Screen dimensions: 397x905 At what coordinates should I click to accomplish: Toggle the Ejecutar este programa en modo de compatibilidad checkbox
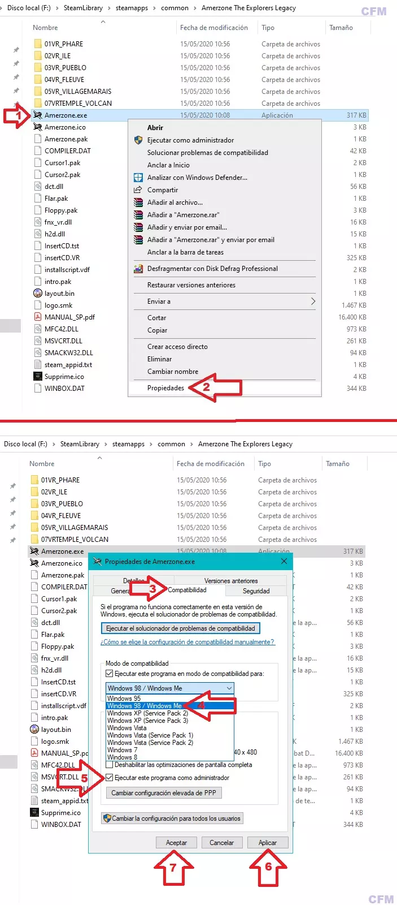110,674
